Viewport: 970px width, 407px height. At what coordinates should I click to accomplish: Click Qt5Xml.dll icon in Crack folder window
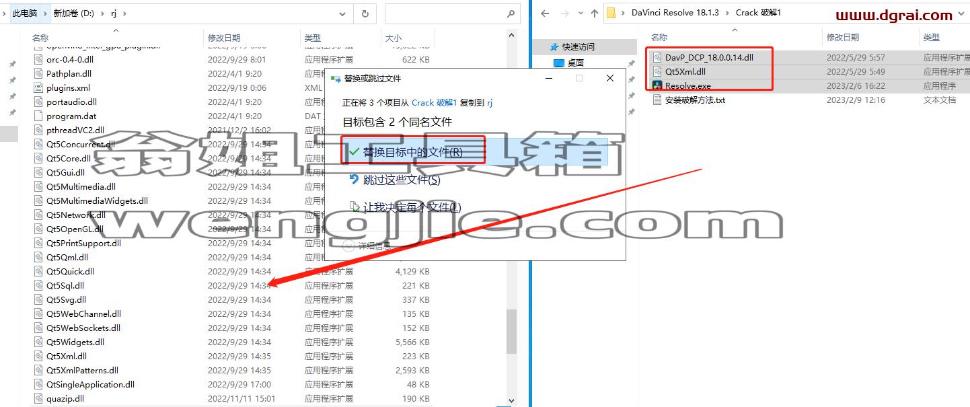657,71
